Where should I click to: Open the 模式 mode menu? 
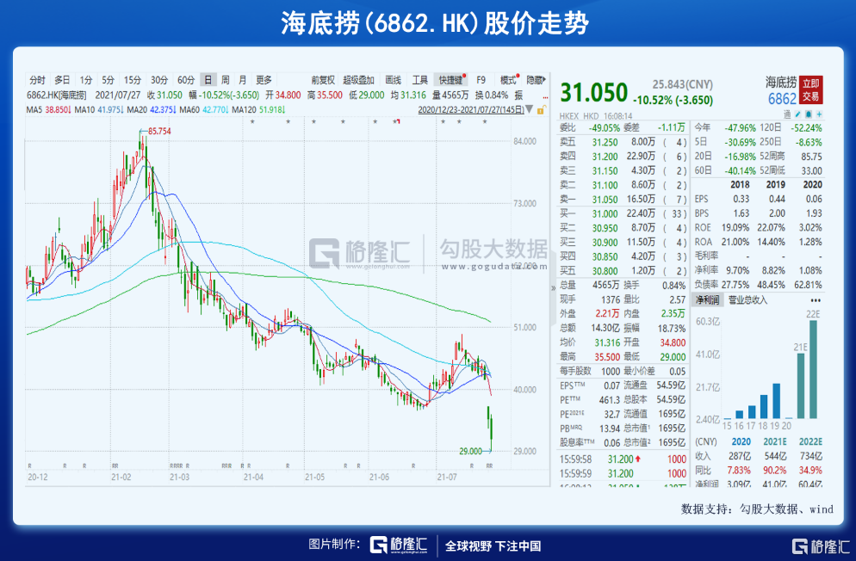click(x=508, y=80)
